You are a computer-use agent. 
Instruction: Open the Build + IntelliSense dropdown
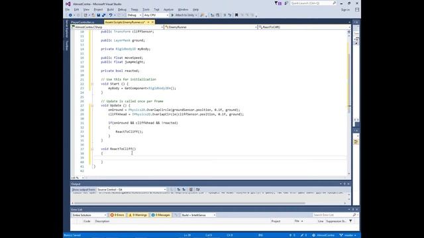coord(199,215)
